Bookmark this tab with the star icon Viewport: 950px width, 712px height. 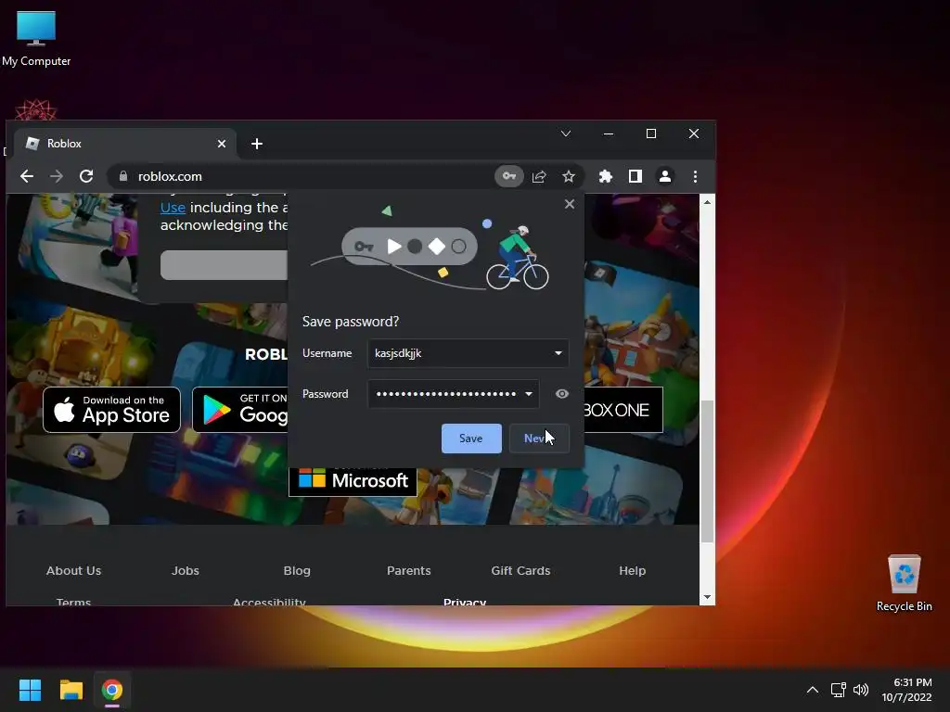tap(569, 176)
